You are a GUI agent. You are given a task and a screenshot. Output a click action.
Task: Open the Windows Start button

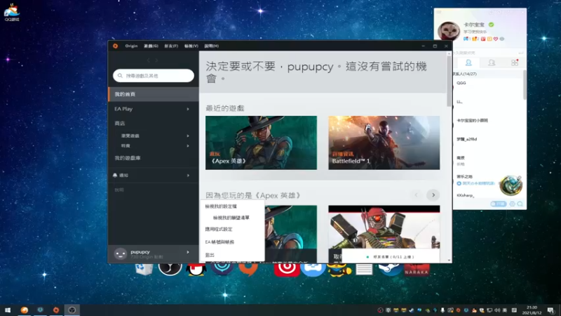(x=8, y=310)
